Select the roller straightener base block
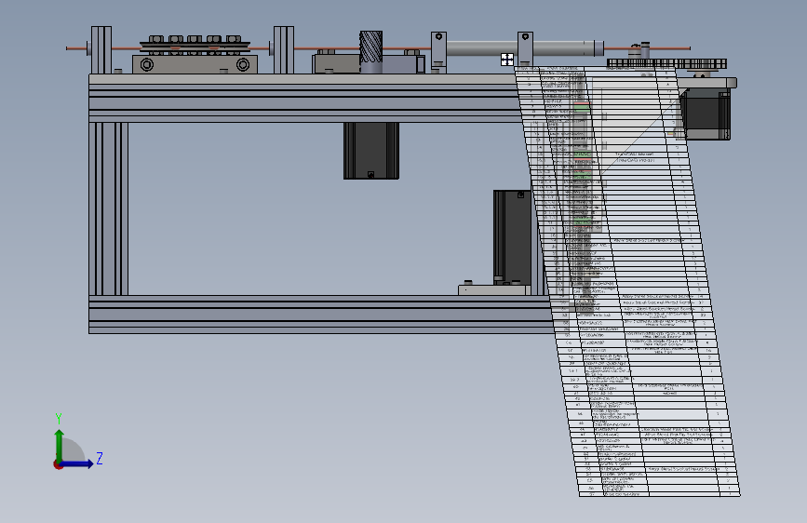Image resolution: width=807 pixels, height=523 pixels. [195, 64]
